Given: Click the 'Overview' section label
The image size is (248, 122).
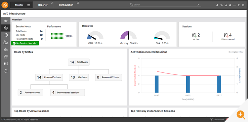Looking at the screenshot, I should click(17, 20).
